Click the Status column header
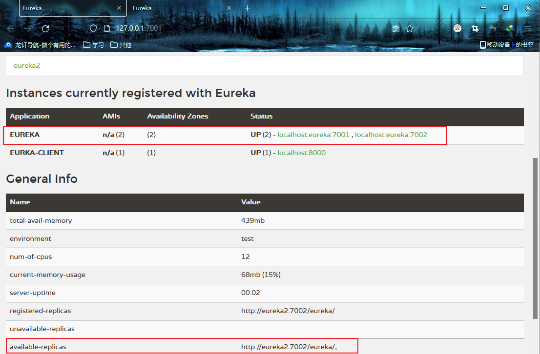Image resolution: width=540 pixels, height=354 pixels. point(261,116)
